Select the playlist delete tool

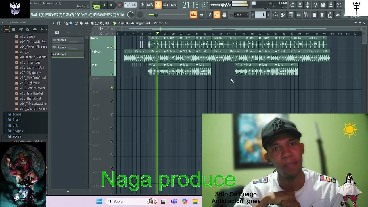[x=76, y=23]
